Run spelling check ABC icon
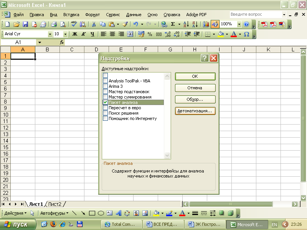 (x=74, y=24)
